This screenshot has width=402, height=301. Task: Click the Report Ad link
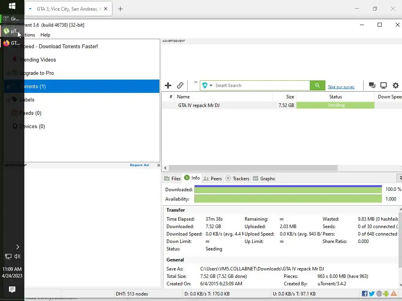pyautogui.click(x=139, y=165)
